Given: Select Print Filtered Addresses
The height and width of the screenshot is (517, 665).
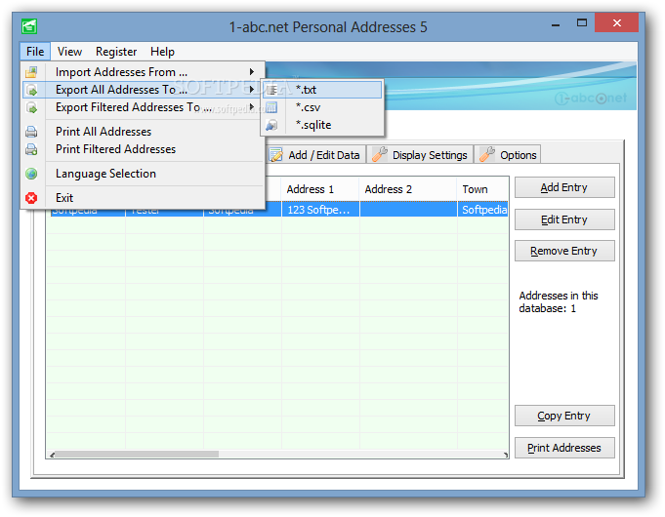Looking at the screenshot, I should [143, 149].
